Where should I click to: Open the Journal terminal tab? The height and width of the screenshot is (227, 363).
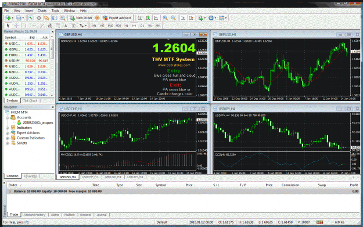102,215
